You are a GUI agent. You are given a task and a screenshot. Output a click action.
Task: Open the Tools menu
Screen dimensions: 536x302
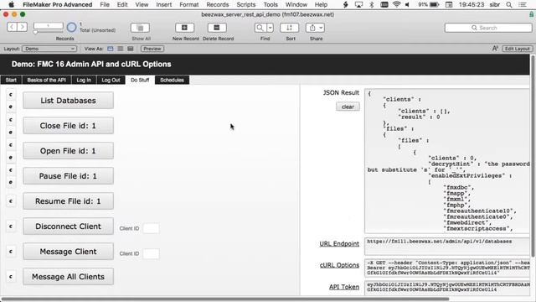click(x=271, y=4)
